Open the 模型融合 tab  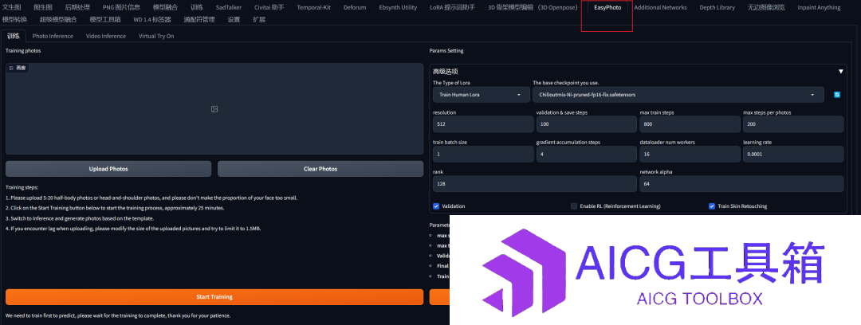[165, 8]
